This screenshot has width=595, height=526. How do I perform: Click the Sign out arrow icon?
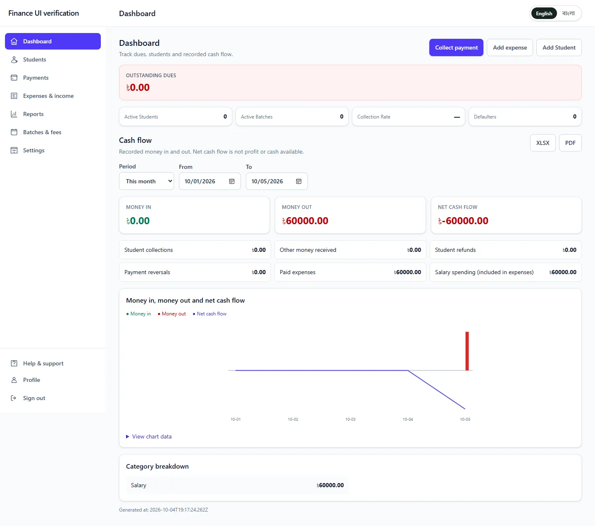coord(14,398)
